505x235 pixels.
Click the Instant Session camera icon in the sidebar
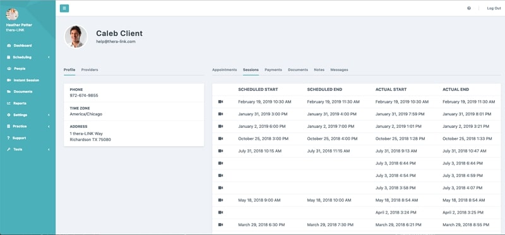(x=9, y=80)
